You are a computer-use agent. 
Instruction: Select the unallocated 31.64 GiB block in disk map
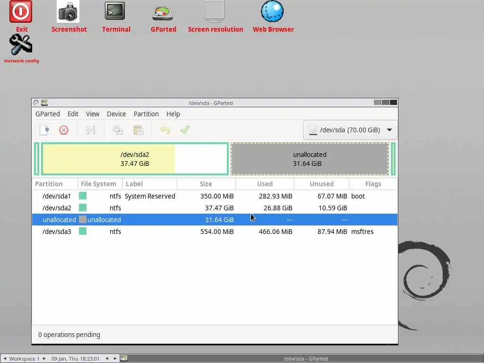pos(310,159)
